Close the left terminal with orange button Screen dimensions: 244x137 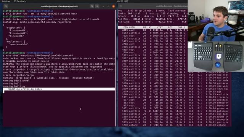tap(114, 6)
